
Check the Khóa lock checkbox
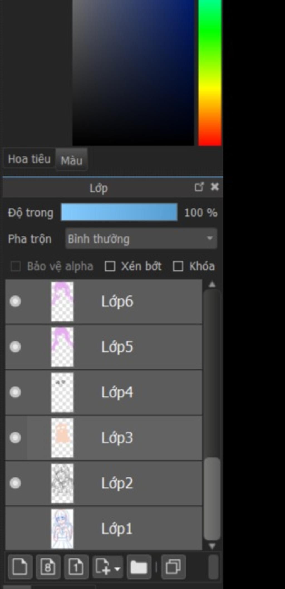[x=178, y=266]
